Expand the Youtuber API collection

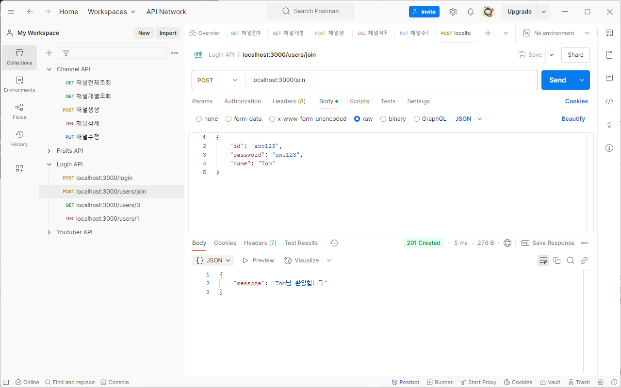tap(49, 232)
